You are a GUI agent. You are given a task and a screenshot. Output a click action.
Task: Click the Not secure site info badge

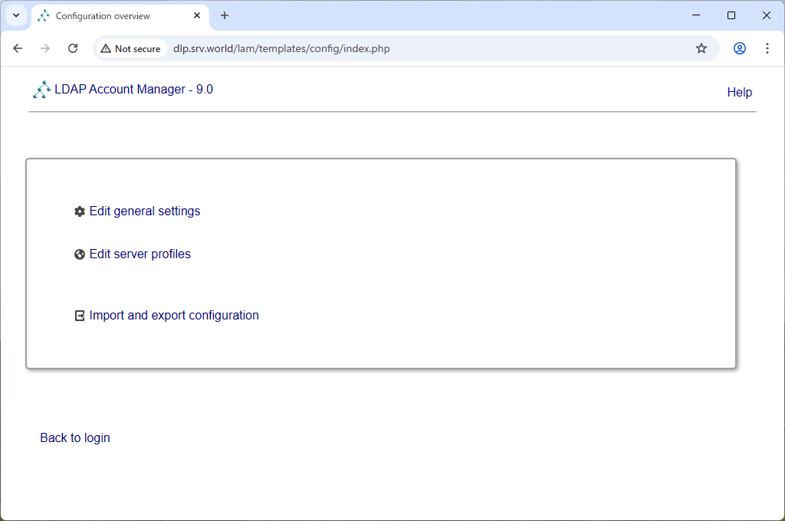click(131, 48)
